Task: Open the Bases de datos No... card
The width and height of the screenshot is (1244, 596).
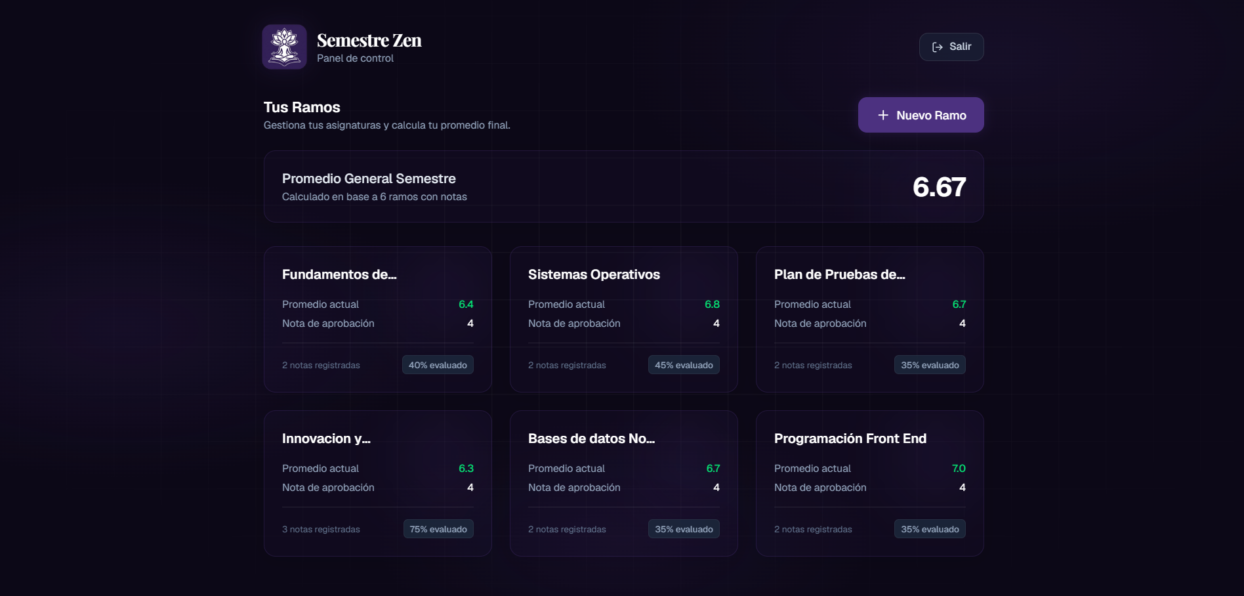Action: (624, 483)
